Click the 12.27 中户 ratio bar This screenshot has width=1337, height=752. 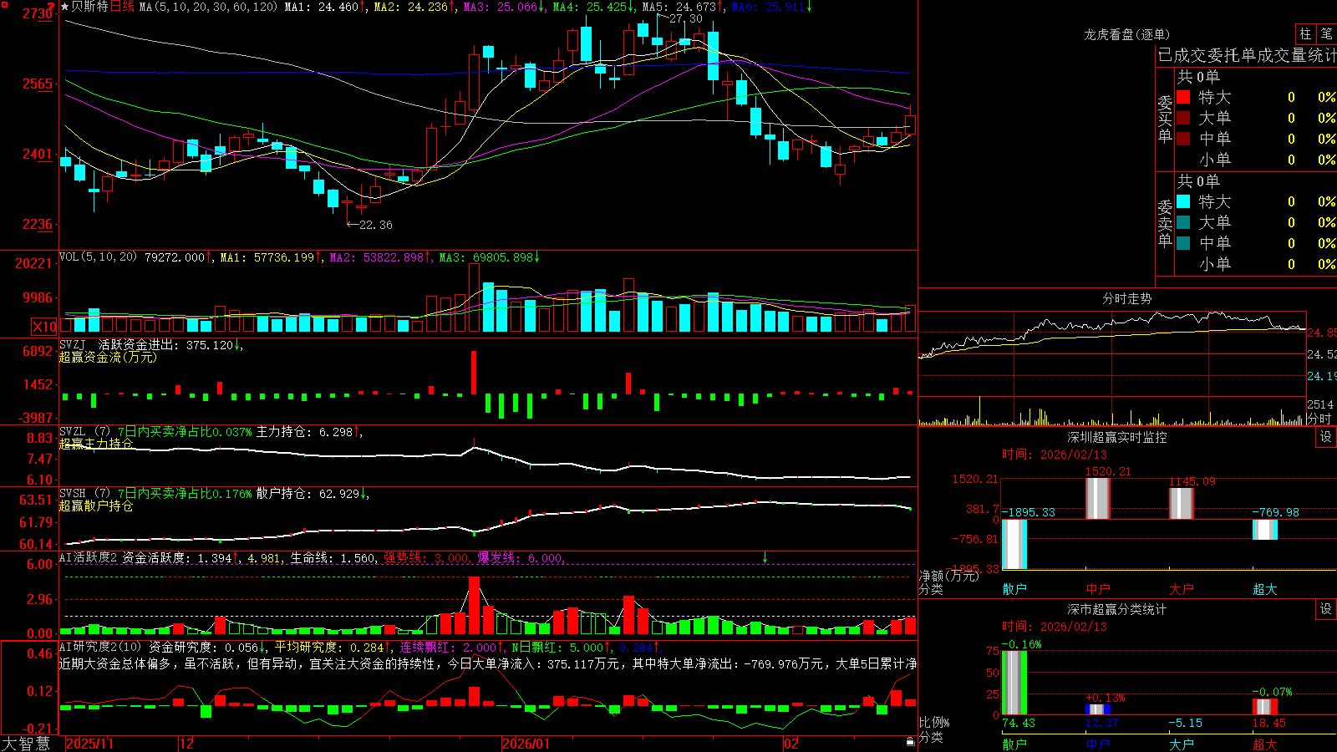[x=1098, y=709]
